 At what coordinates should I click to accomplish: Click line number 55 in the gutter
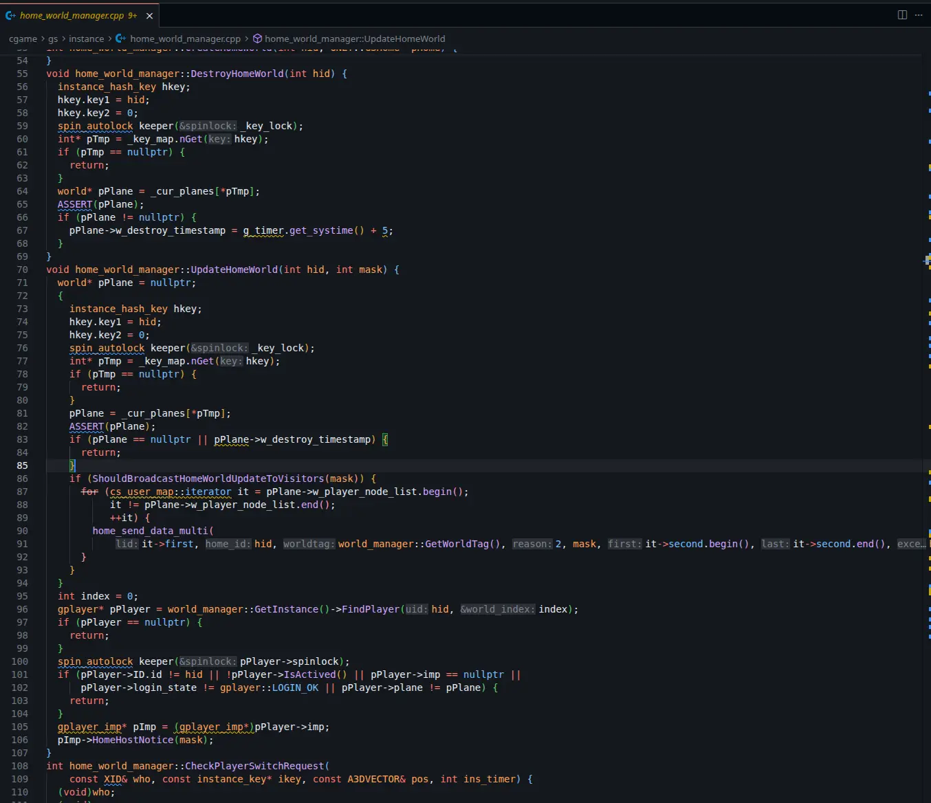(x=23, y=74)
